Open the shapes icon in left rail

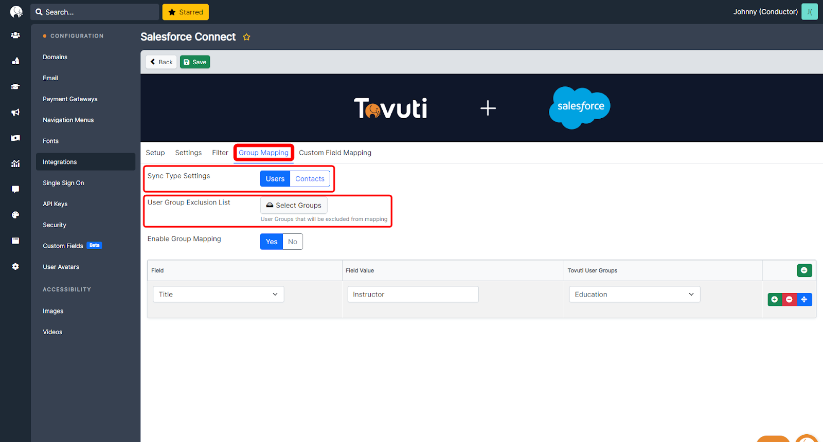[15, 61]
